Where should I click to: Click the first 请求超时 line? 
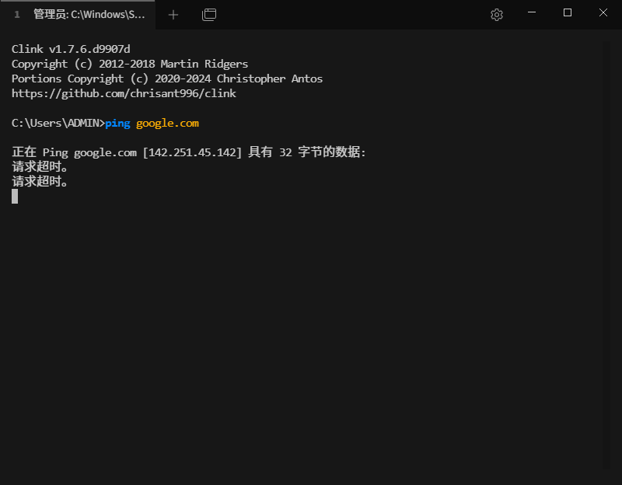(x=40, y=167)
